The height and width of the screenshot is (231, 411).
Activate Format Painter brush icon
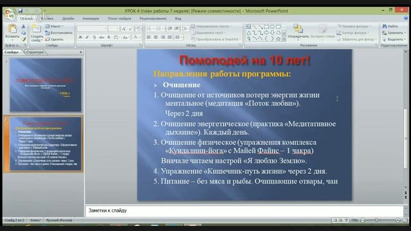[23, 39]
